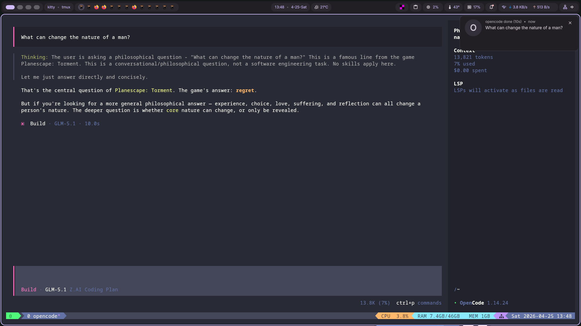Open ctrl+p commands palette hint

pyautogui.click(x=419, y=303)
